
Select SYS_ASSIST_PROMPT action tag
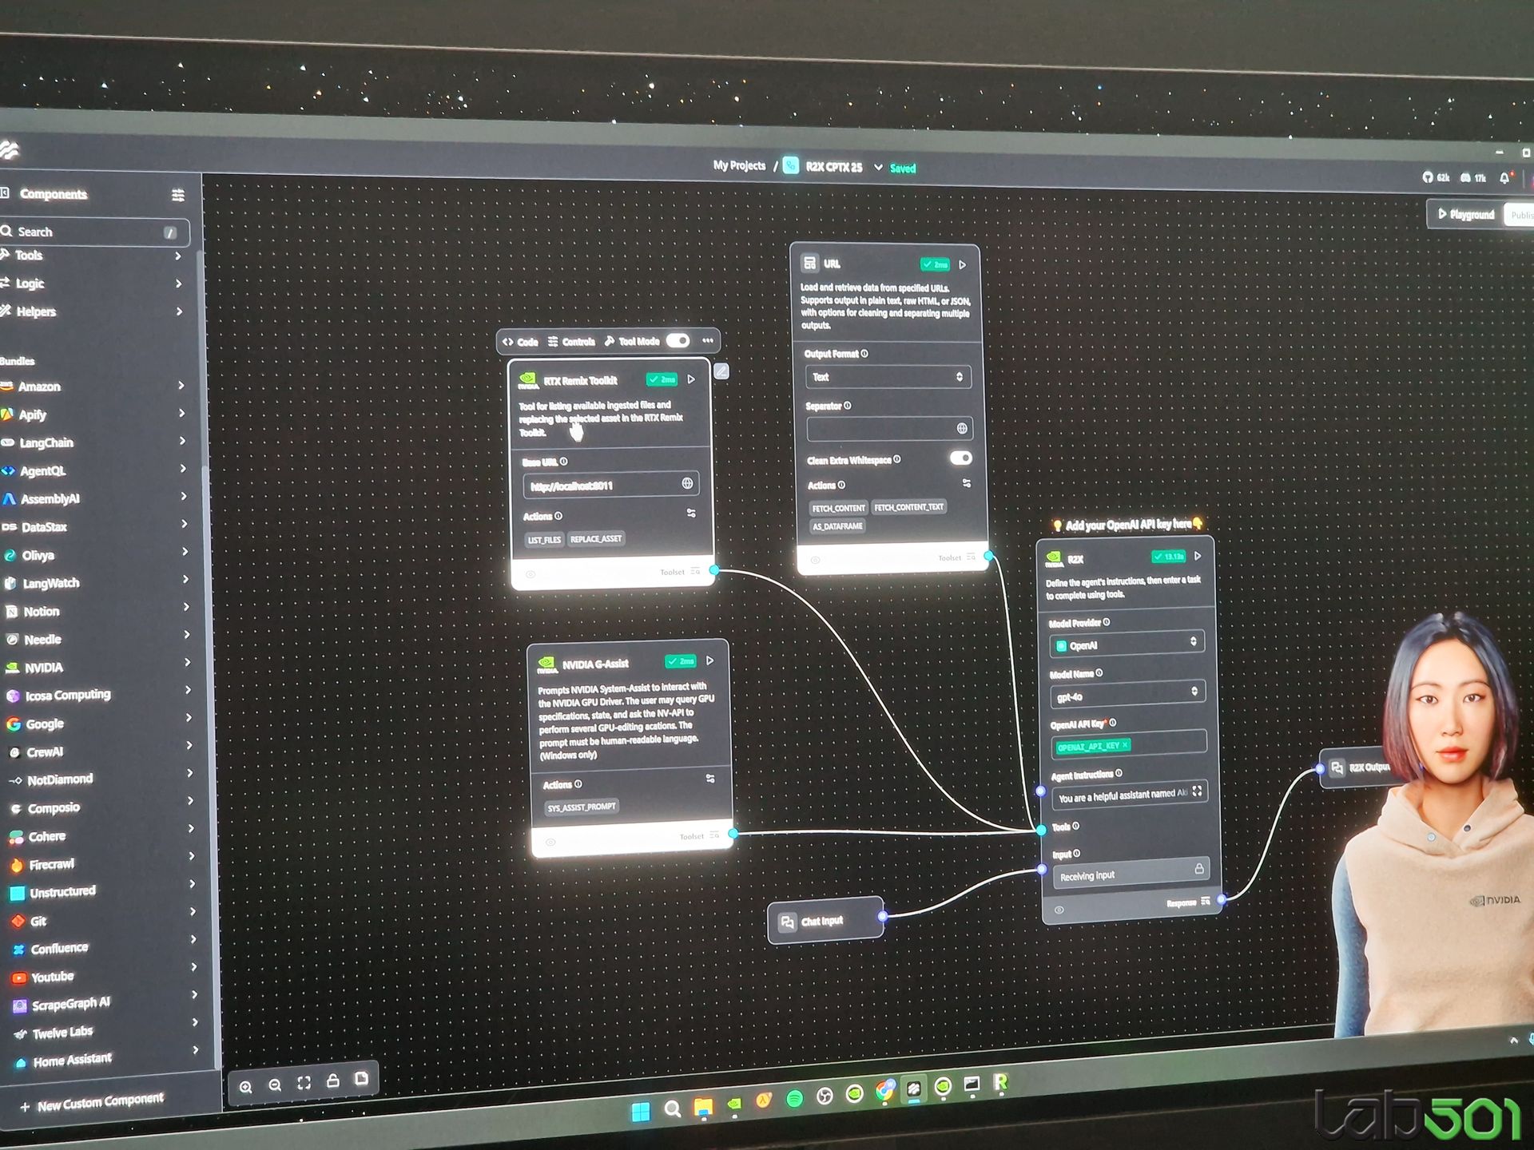pos(582,807)
